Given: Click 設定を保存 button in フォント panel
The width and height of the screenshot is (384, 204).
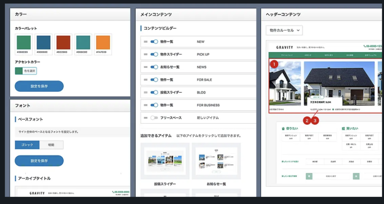Looking at the screenshot, I should [39, 161].
